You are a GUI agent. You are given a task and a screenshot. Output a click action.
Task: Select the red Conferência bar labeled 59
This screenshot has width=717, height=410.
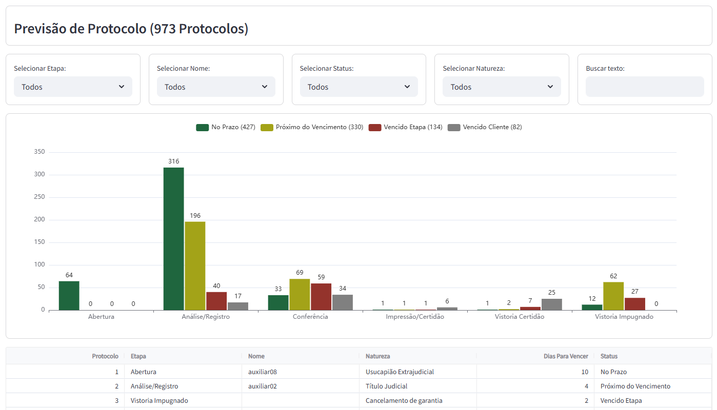click(x=321, y=297)
